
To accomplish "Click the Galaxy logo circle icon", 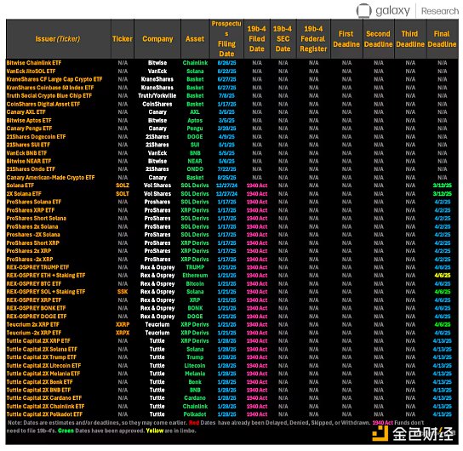I will click(x=363, y=10).
